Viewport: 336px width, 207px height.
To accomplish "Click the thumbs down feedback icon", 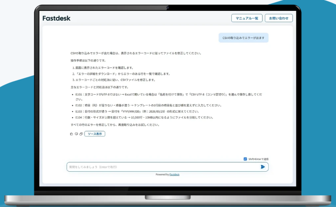I will click(76, 134).
